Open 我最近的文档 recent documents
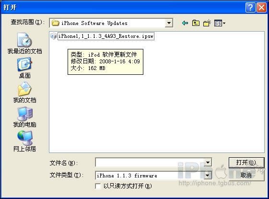 (x=24, y=44)
